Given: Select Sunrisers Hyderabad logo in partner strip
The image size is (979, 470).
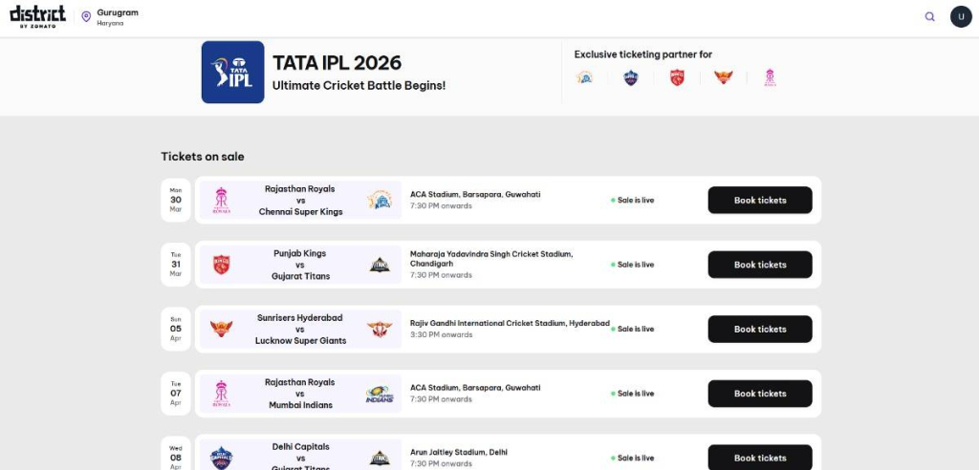Looking at the screenshot, I should click(x=723, y=78).
